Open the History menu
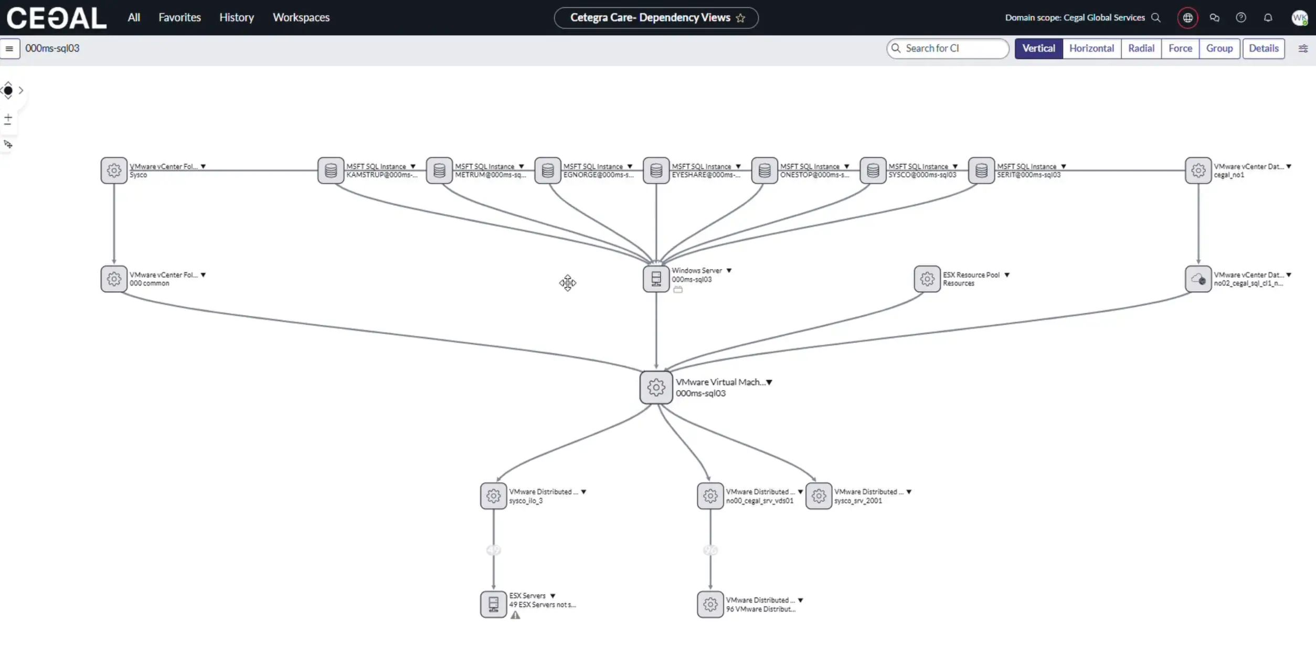 point(236,17)
